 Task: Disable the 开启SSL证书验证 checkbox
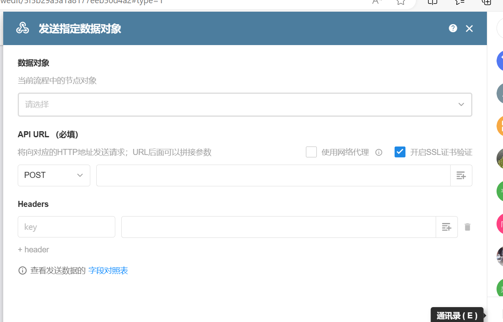(399, 152)
